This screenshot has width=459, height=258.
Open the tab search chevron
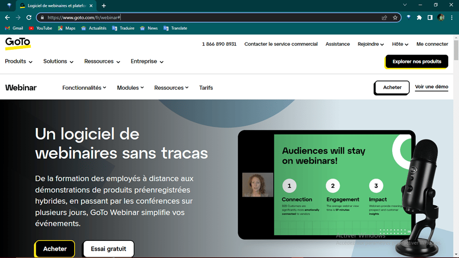coord(405,5)
